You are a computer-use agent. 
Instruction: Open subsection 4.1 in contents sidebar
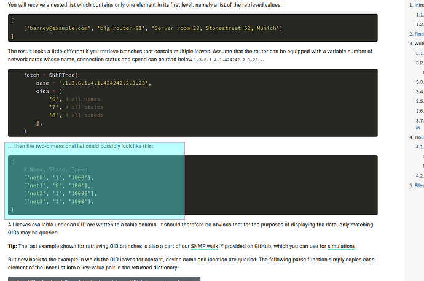tap(419, 147)
